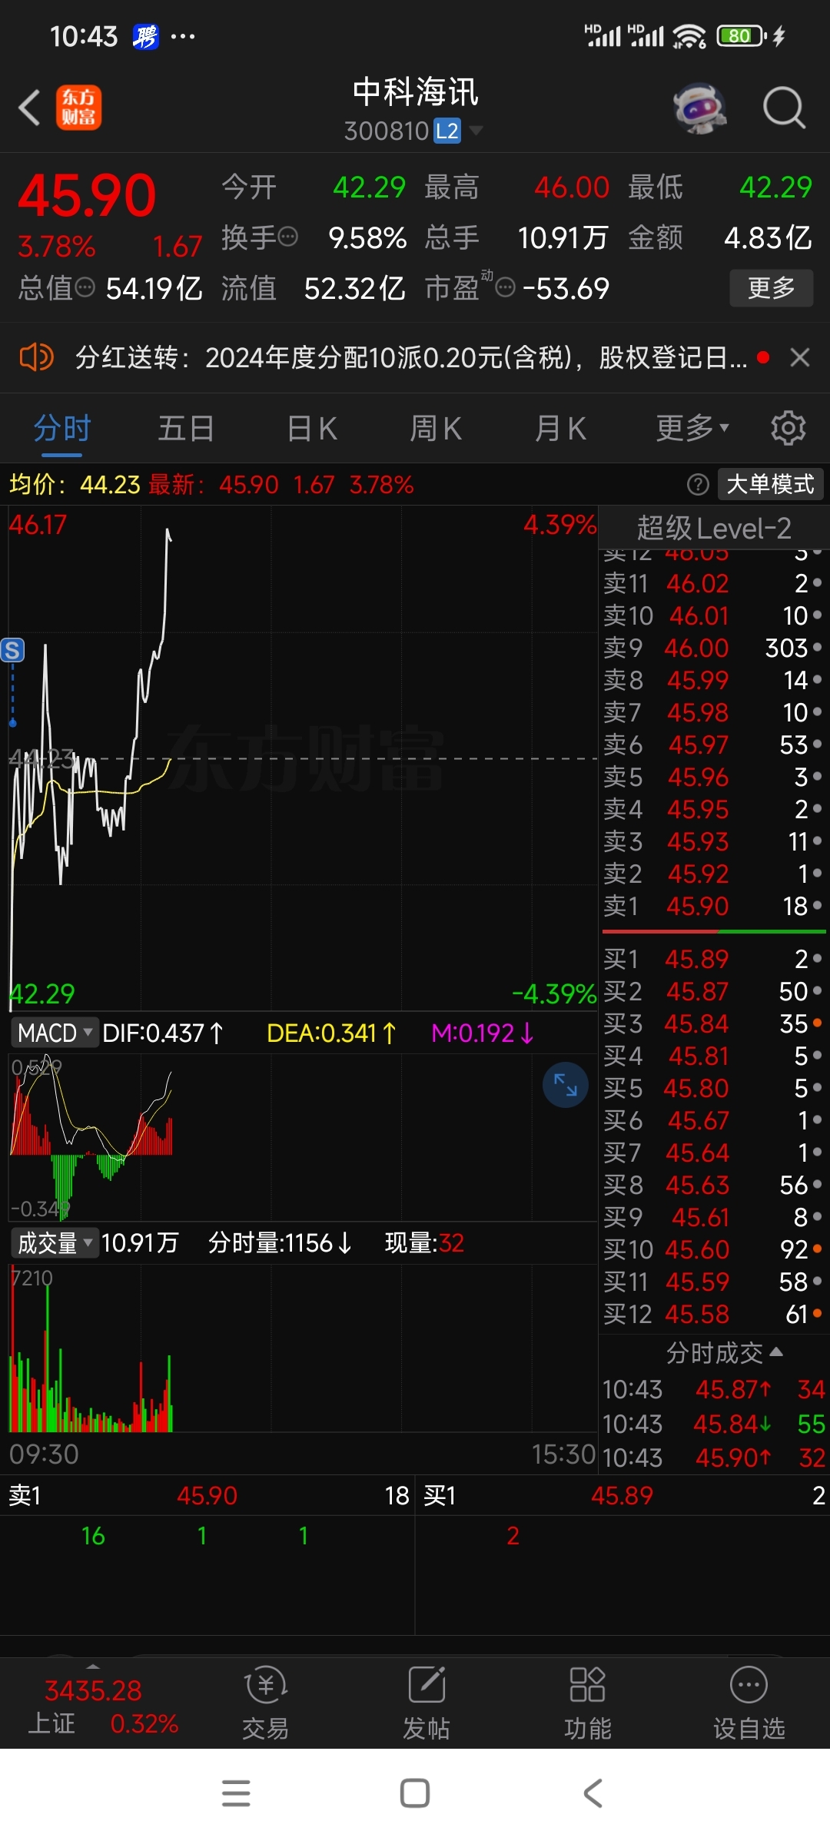The width and height of the screenshot is (830, 1844).
Task: Select the 卖6 45.97 order row
Action: (x=713, y=745)
